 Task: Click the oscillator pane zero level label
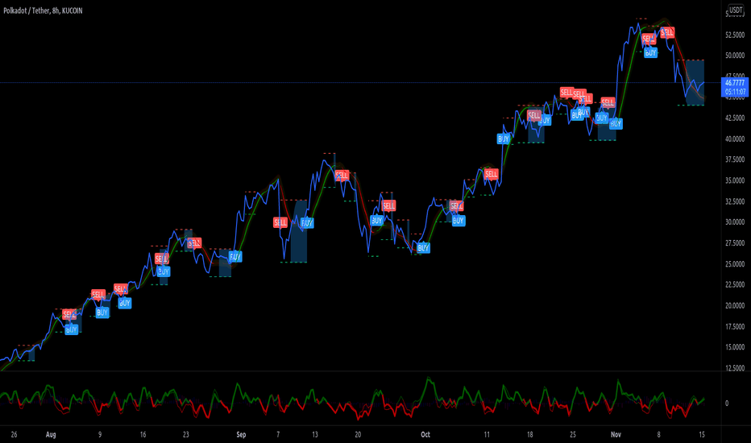(727, 404)
